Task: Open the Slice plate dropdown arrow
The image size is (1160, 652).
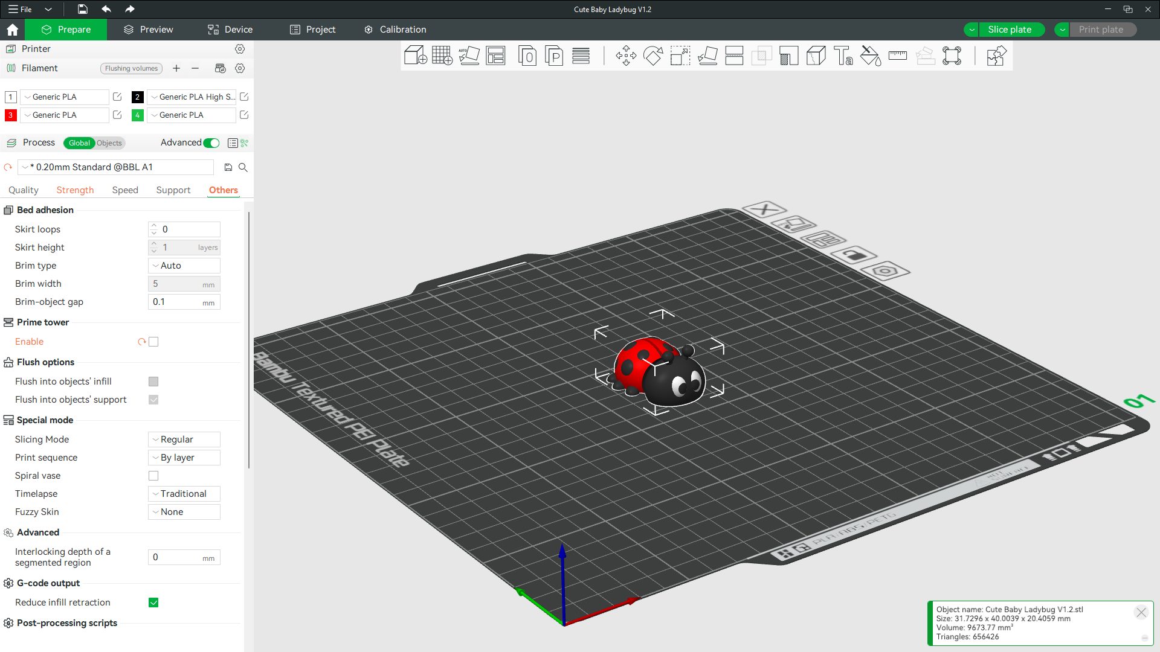Action: pos(971,30)
